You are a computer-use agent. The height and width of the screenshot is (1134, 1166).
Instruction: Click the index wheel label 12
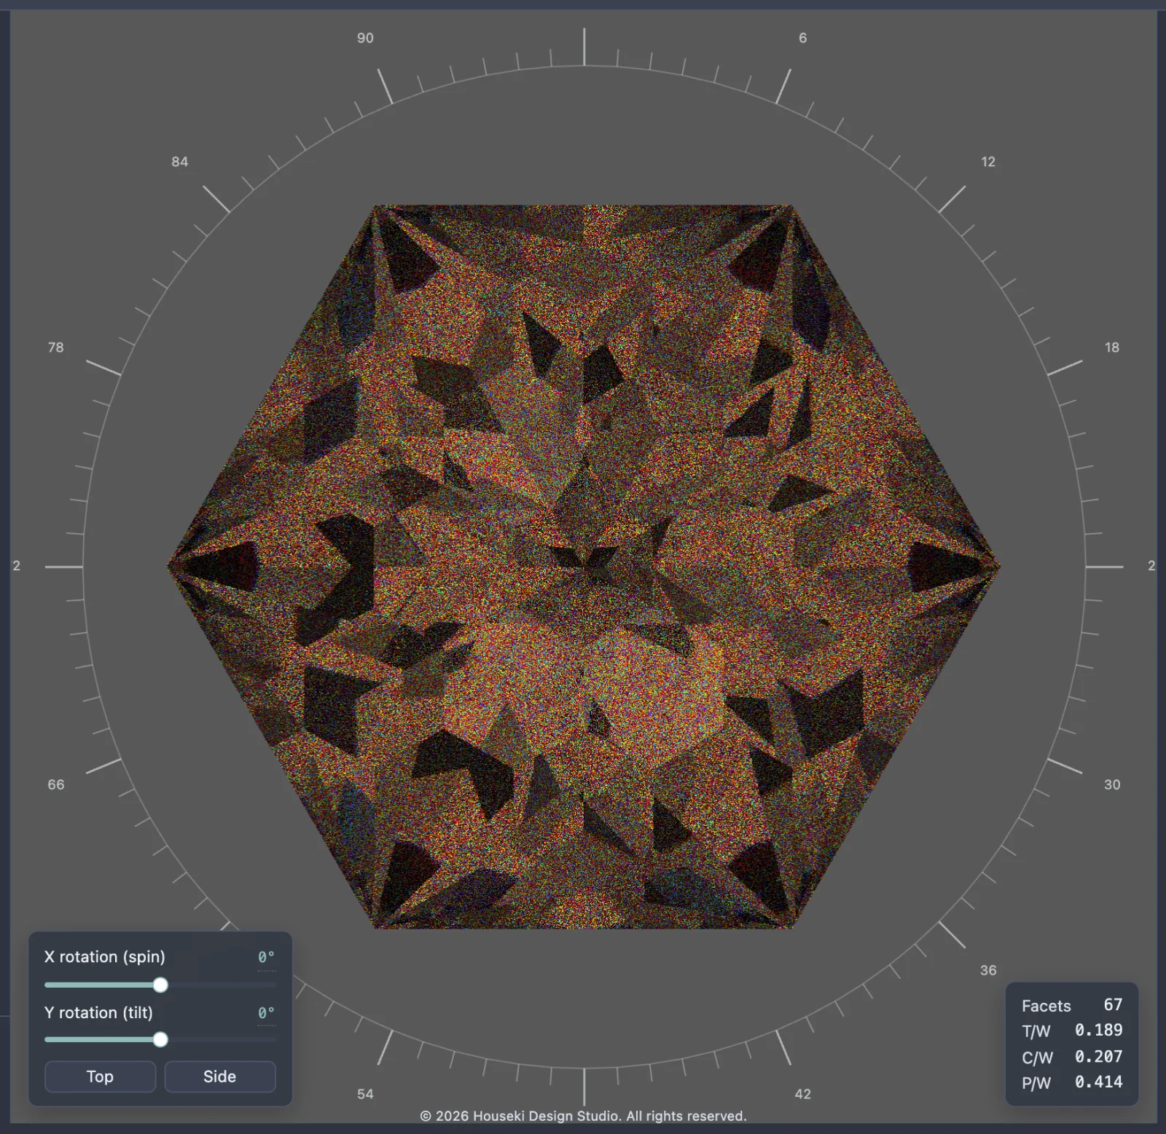(988, 162)
